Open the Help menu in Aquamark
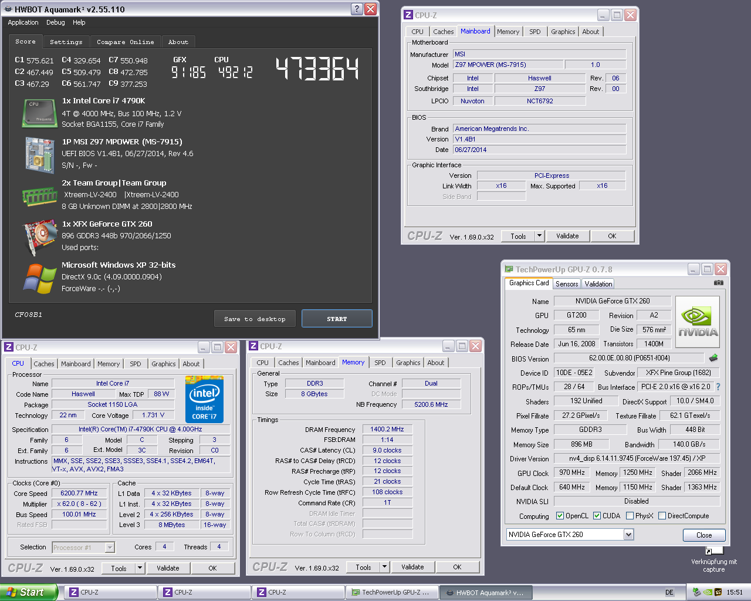751x601 pixels. coord(79,22)
